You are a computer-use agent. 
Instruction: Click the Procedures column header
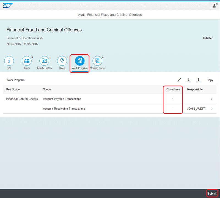(x=173, y=89)
